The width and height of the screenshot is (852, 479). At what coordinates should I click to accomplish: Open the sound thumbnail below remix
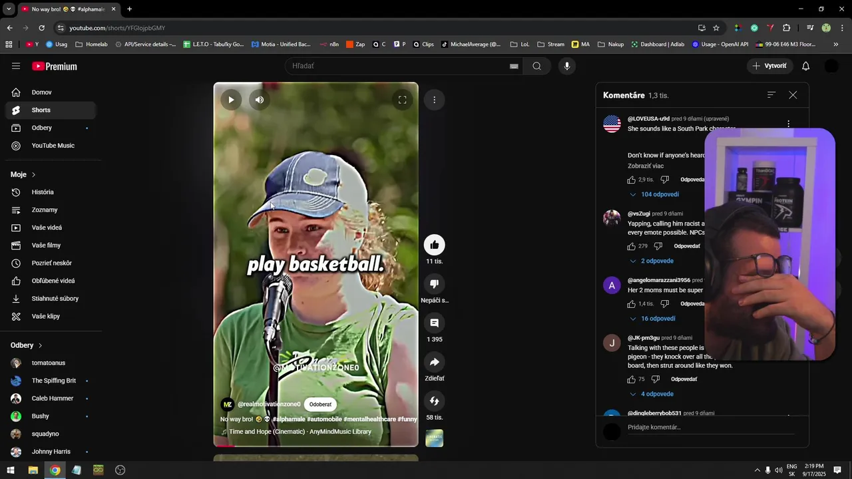(x=434, y=438)
